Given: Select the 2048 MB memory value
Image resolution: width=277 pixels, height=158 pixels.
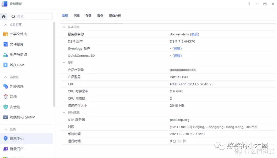Looking at the screenshot, I should point(177,105).
